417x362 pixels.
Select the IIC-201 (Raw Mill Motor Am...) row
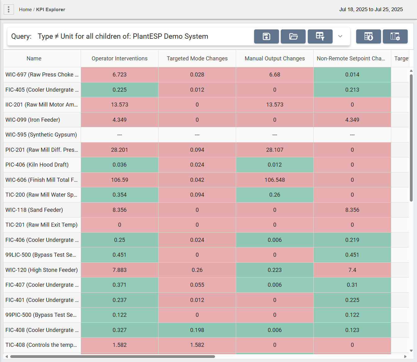42,105
